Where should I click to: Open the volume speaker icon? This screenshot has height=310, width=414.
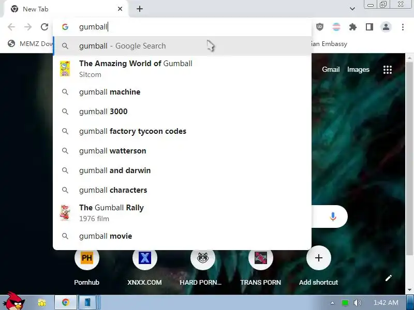click(x=357, y=303)
